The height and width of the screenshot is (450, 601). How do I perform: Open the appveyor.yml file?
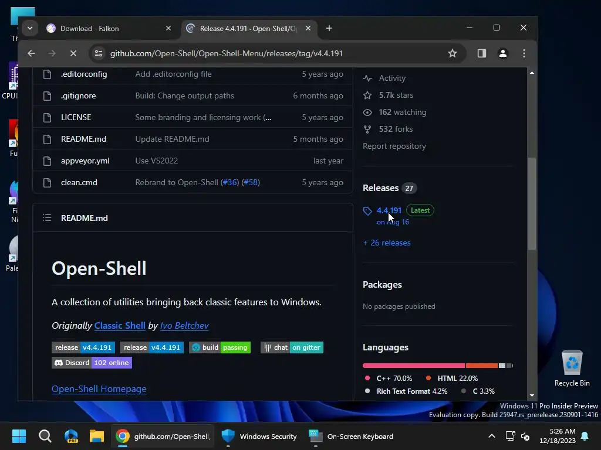[x=85, y=161]
